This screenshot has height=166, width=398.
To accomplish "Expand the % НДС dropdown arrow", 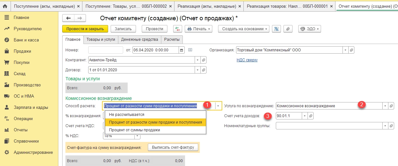I will click(137, 136).
